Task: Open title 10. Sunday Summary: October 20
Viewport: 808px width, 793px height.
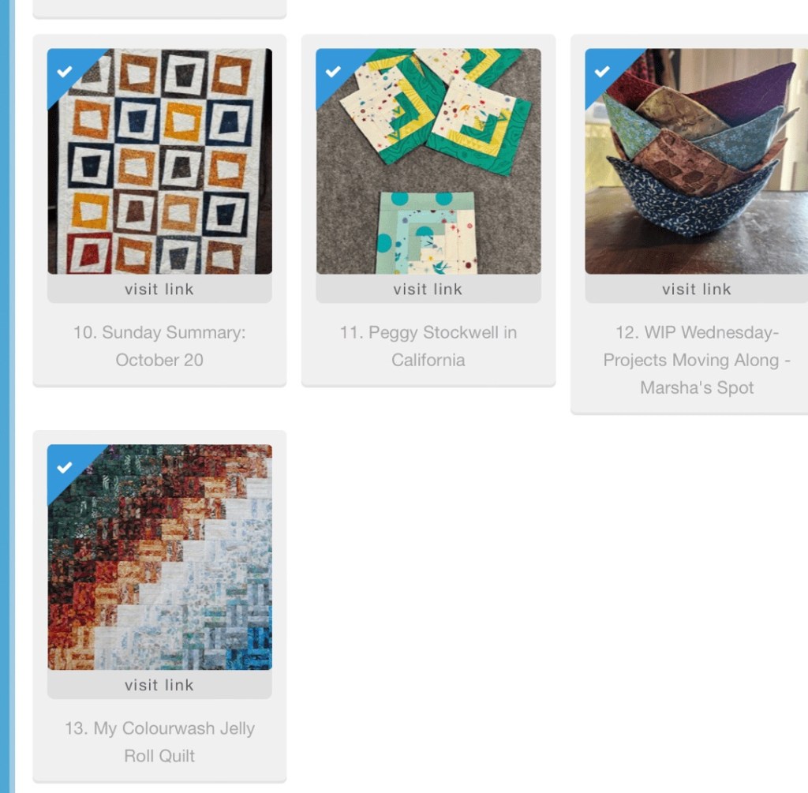Action: pos(159,346)
